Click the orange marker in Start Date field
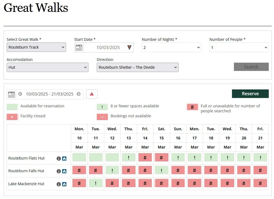Screen dimensions: 274x199 coord(129,47)
